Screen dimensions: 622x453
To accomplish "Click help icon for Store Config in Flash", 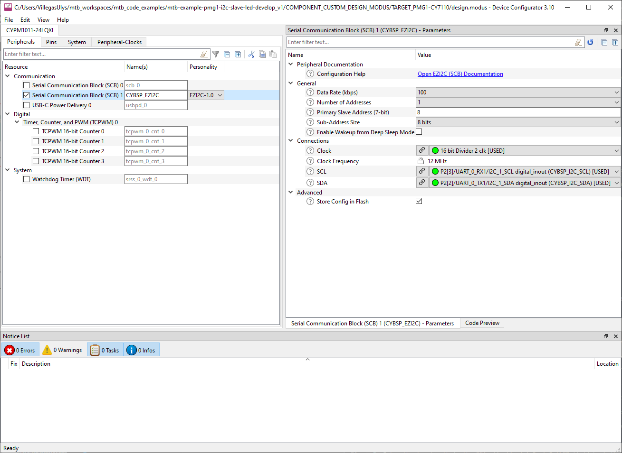I will [310, 202].
